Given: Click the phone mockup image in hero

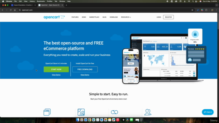Looking at the screenshot, I should click(131, 66).
